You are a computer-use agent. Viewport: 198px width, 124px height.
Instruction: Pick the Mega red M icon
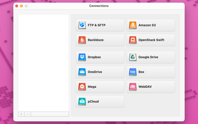(x=82, y=87)
